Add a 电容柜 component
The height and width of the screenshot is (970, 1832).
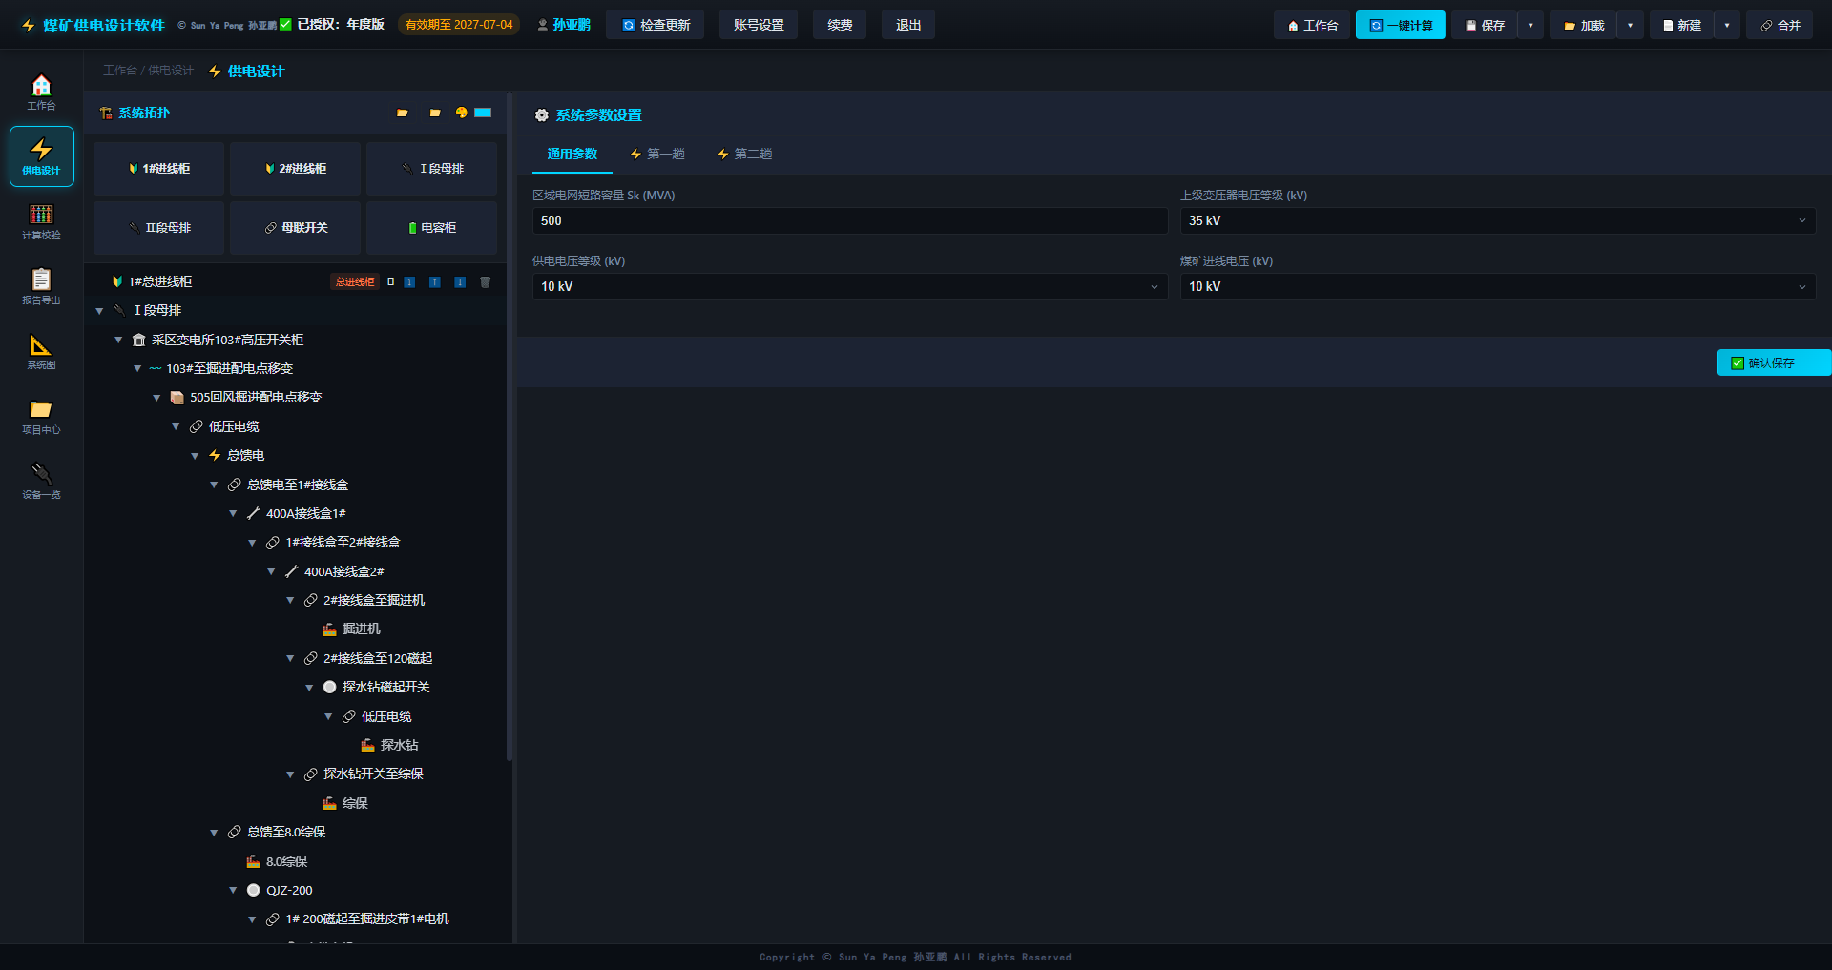point(432,228)
